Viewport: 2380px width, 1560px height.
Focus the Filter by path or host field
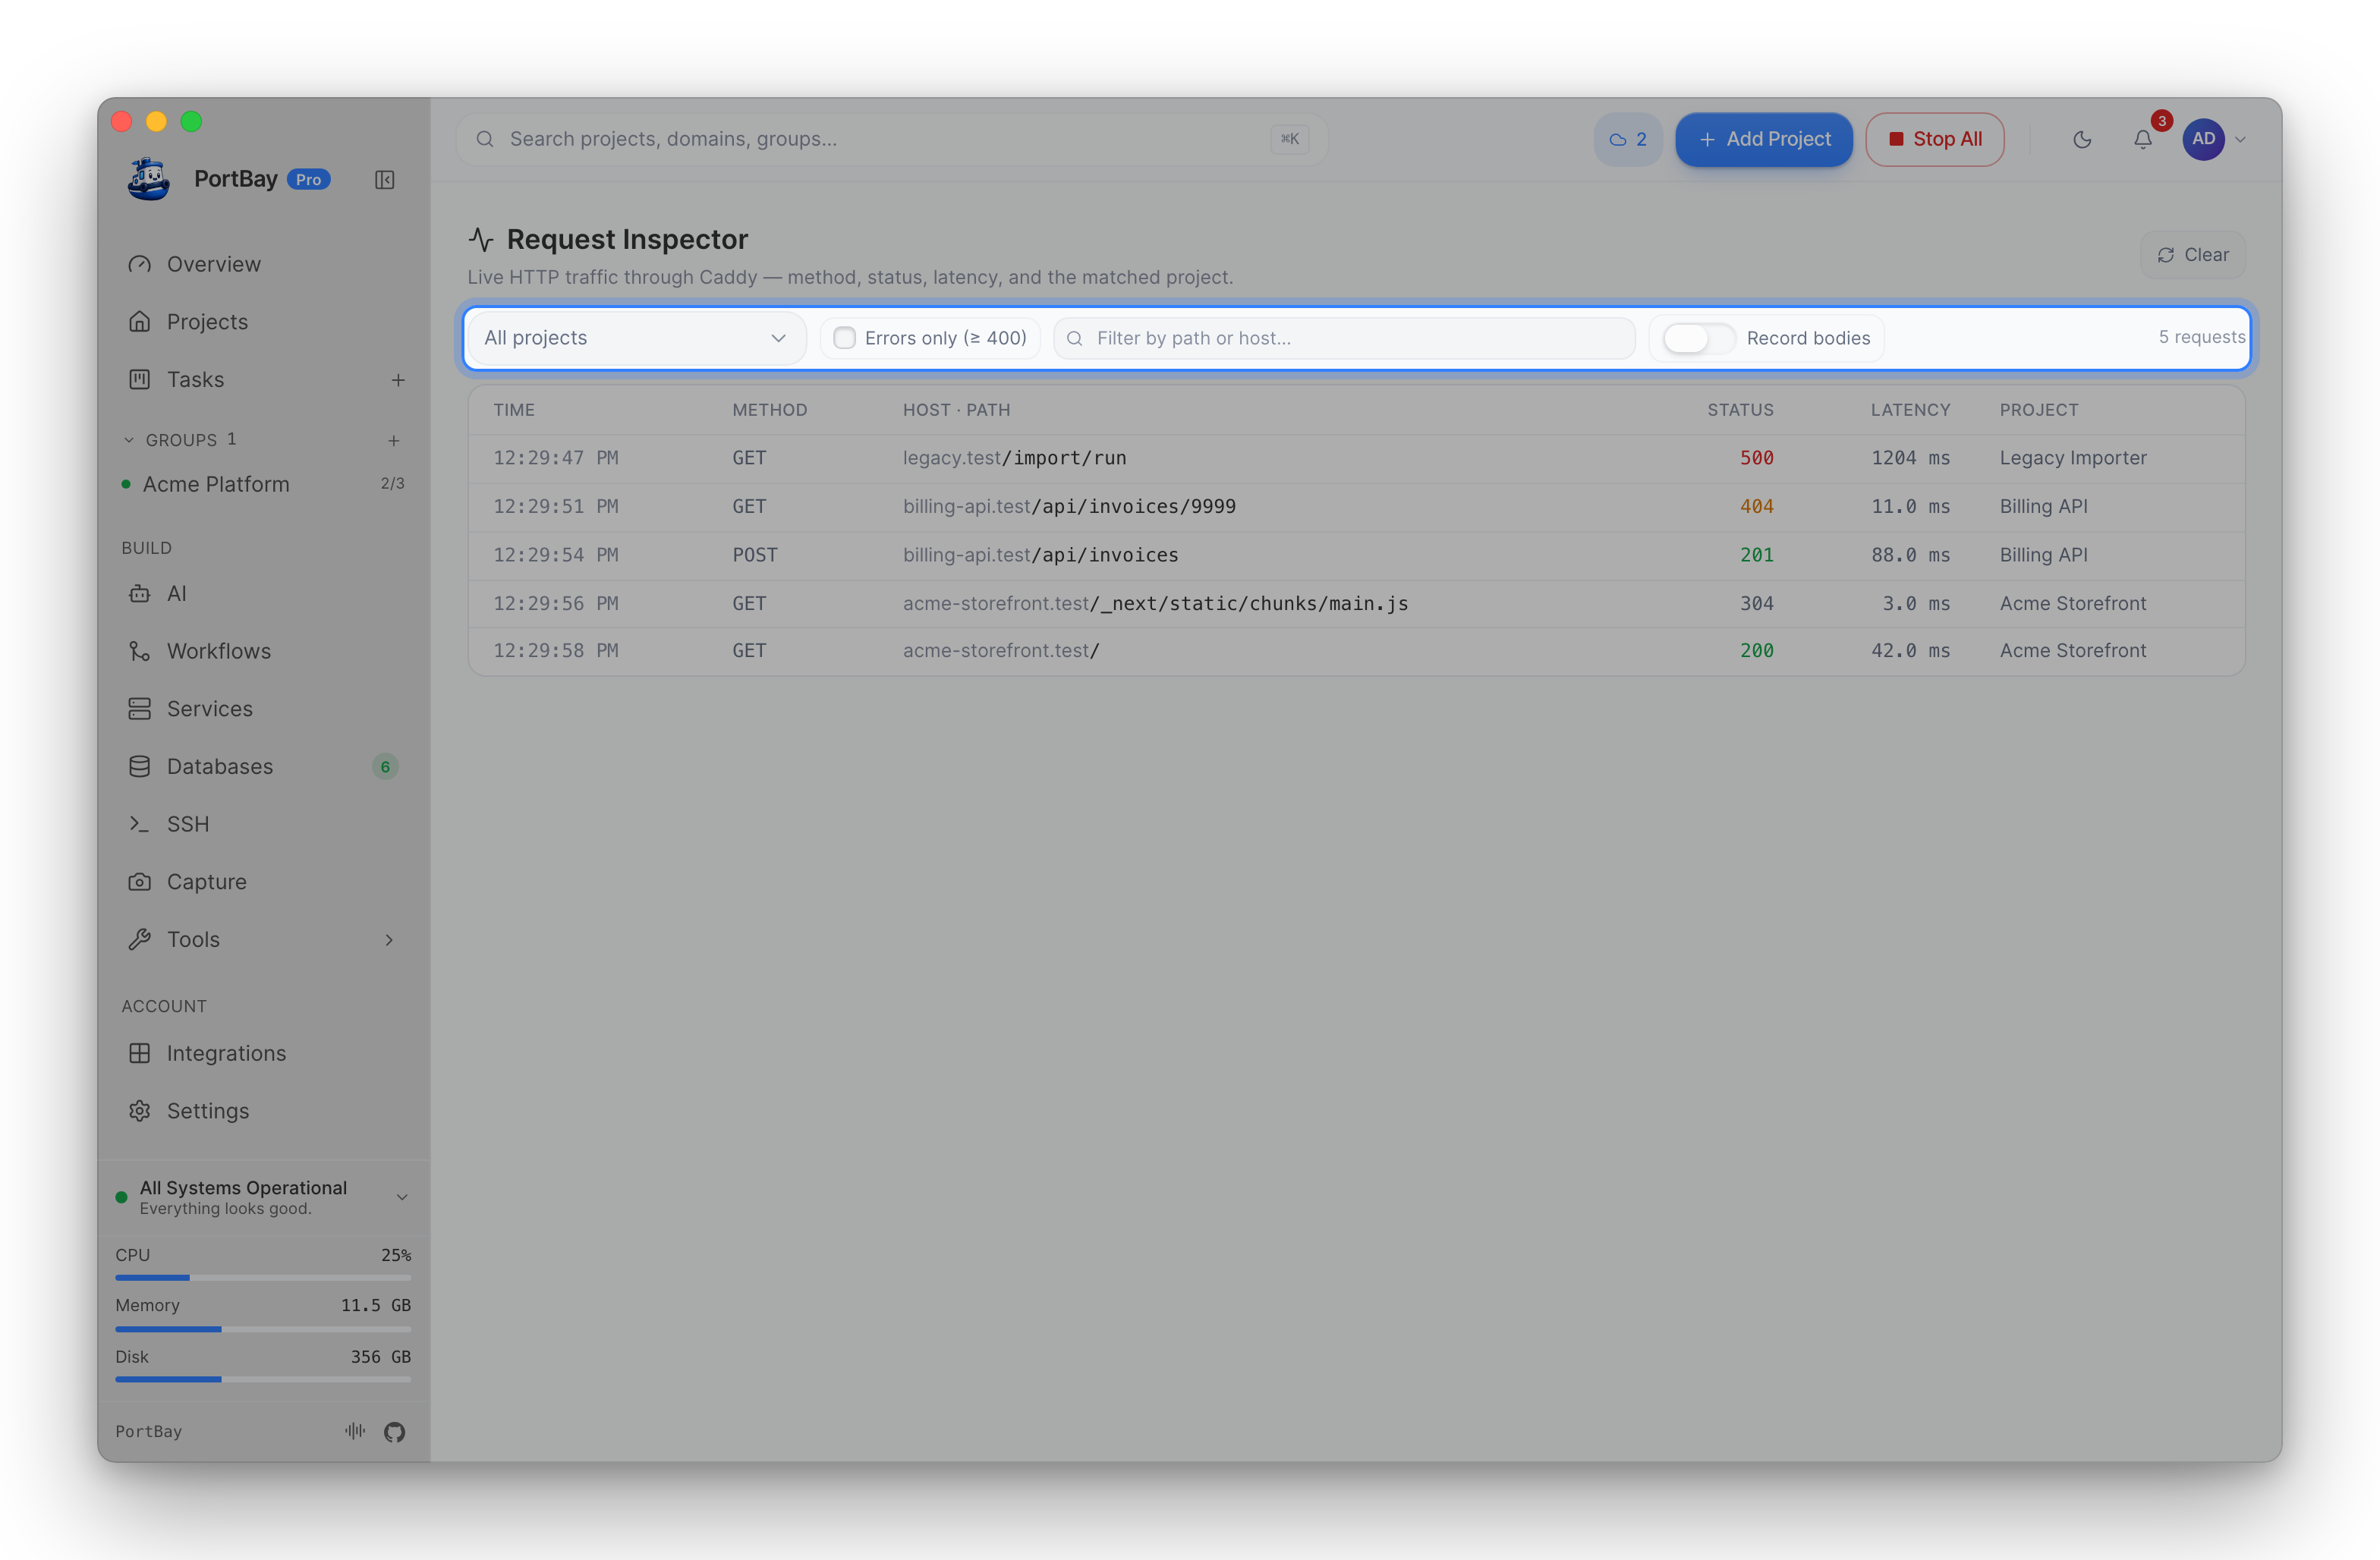tap(1344, 338)
